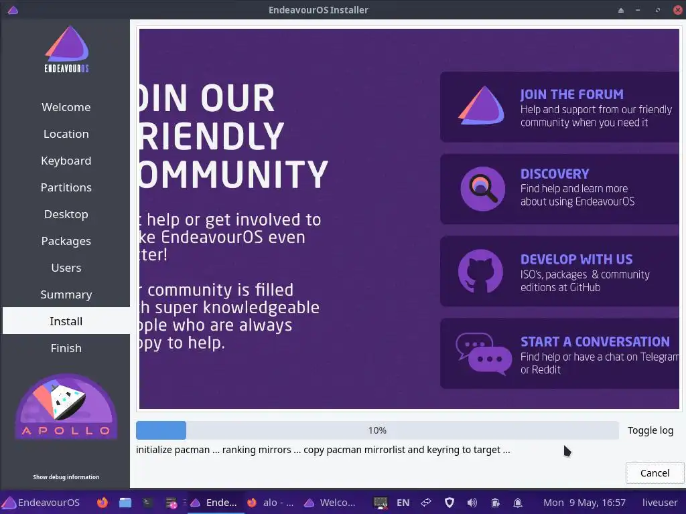This screenshot has height=514, width=686.
Task: Click Show debug information
Action: pos(66,477)
